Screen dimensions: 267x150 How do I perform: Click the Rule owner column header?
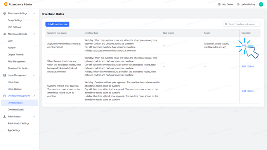pos(168,33)
